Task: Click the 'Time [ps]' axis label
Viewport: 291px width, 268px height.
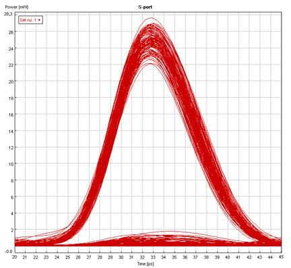Action: point(145,264)
